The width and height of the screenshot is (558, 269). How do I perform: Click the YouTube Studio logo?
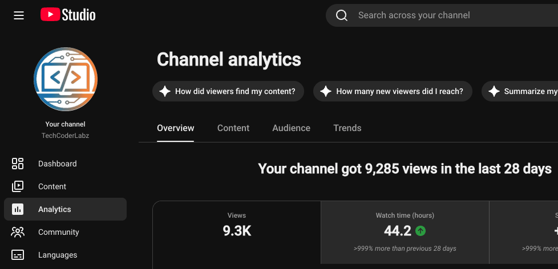pyautogui.click(x=68, y=15)
